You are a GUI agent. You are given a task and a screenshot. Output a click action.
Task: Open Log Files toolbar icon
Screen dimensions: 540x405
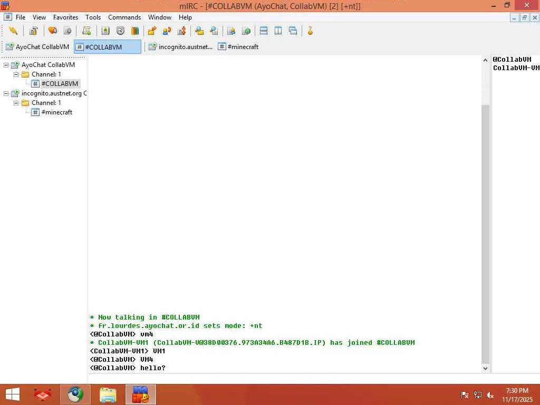(214, 31)
